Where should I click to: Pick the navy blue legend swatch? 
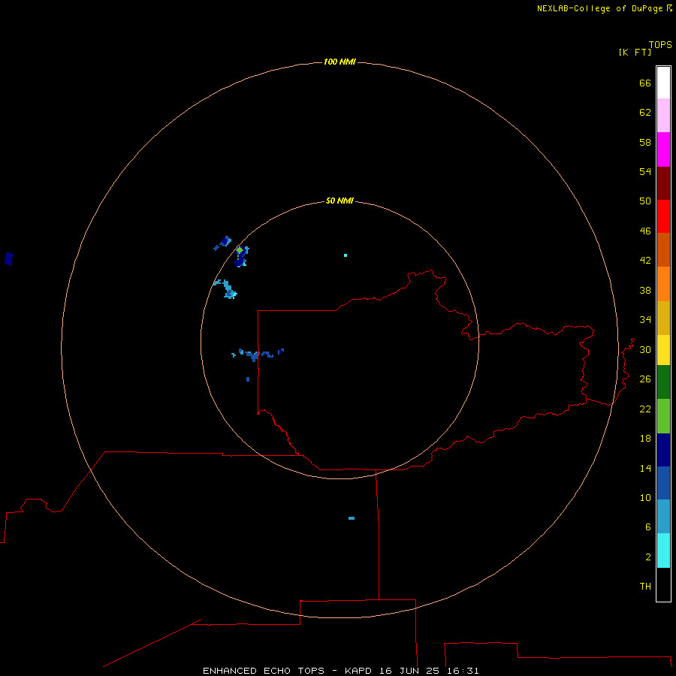pos(663,450)
